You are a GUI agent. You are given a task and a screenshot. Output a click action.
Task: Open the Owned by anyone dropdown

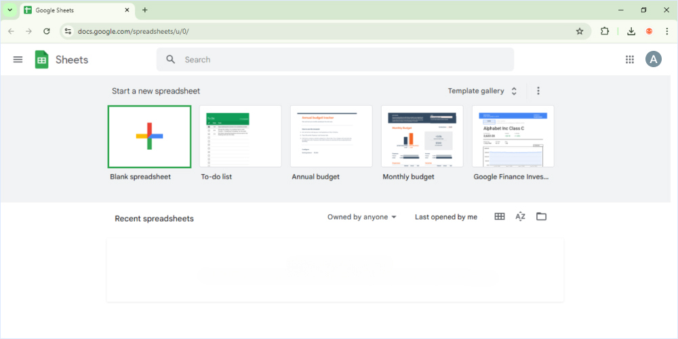pyautogui.click(x=361, y=217)
